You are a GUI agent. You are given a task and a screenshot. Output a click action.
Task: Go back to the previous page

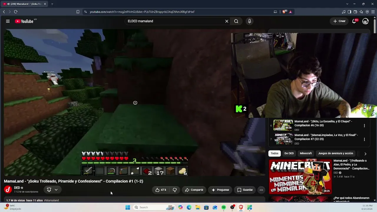pos(4,12)
